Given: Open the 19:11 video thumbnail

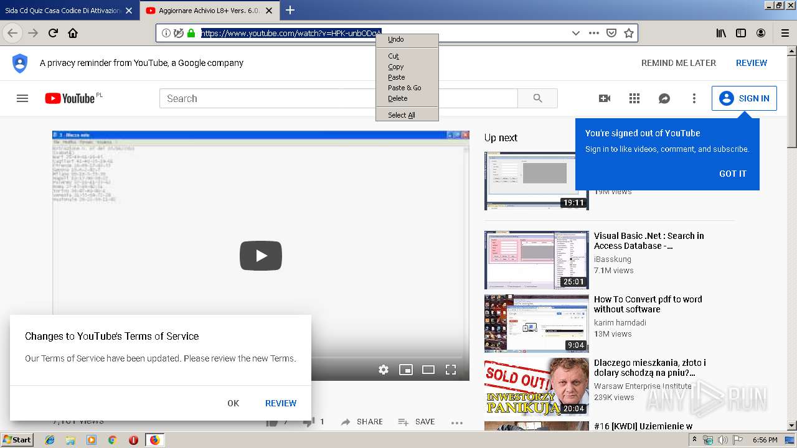Looking at the screenshot, I should click(x=537, y=181).
